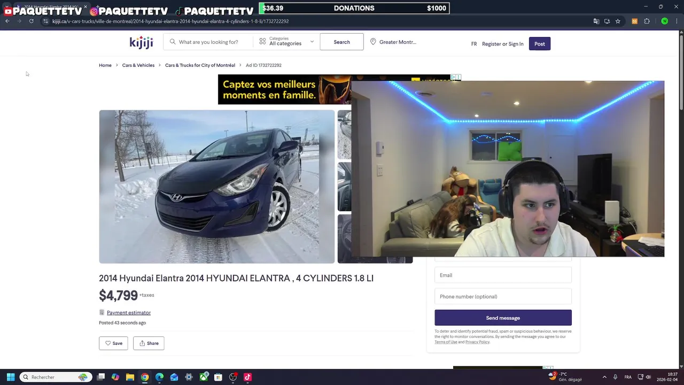Viewport: 684px width, 385px height.
Task: Click the Kijiji Search button
Action: [341, 42]
